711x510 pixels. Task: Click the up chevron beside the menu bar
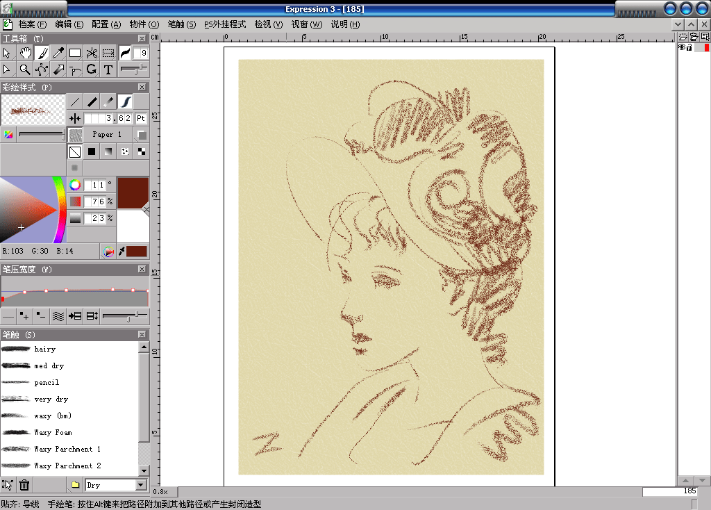point(691,24)
